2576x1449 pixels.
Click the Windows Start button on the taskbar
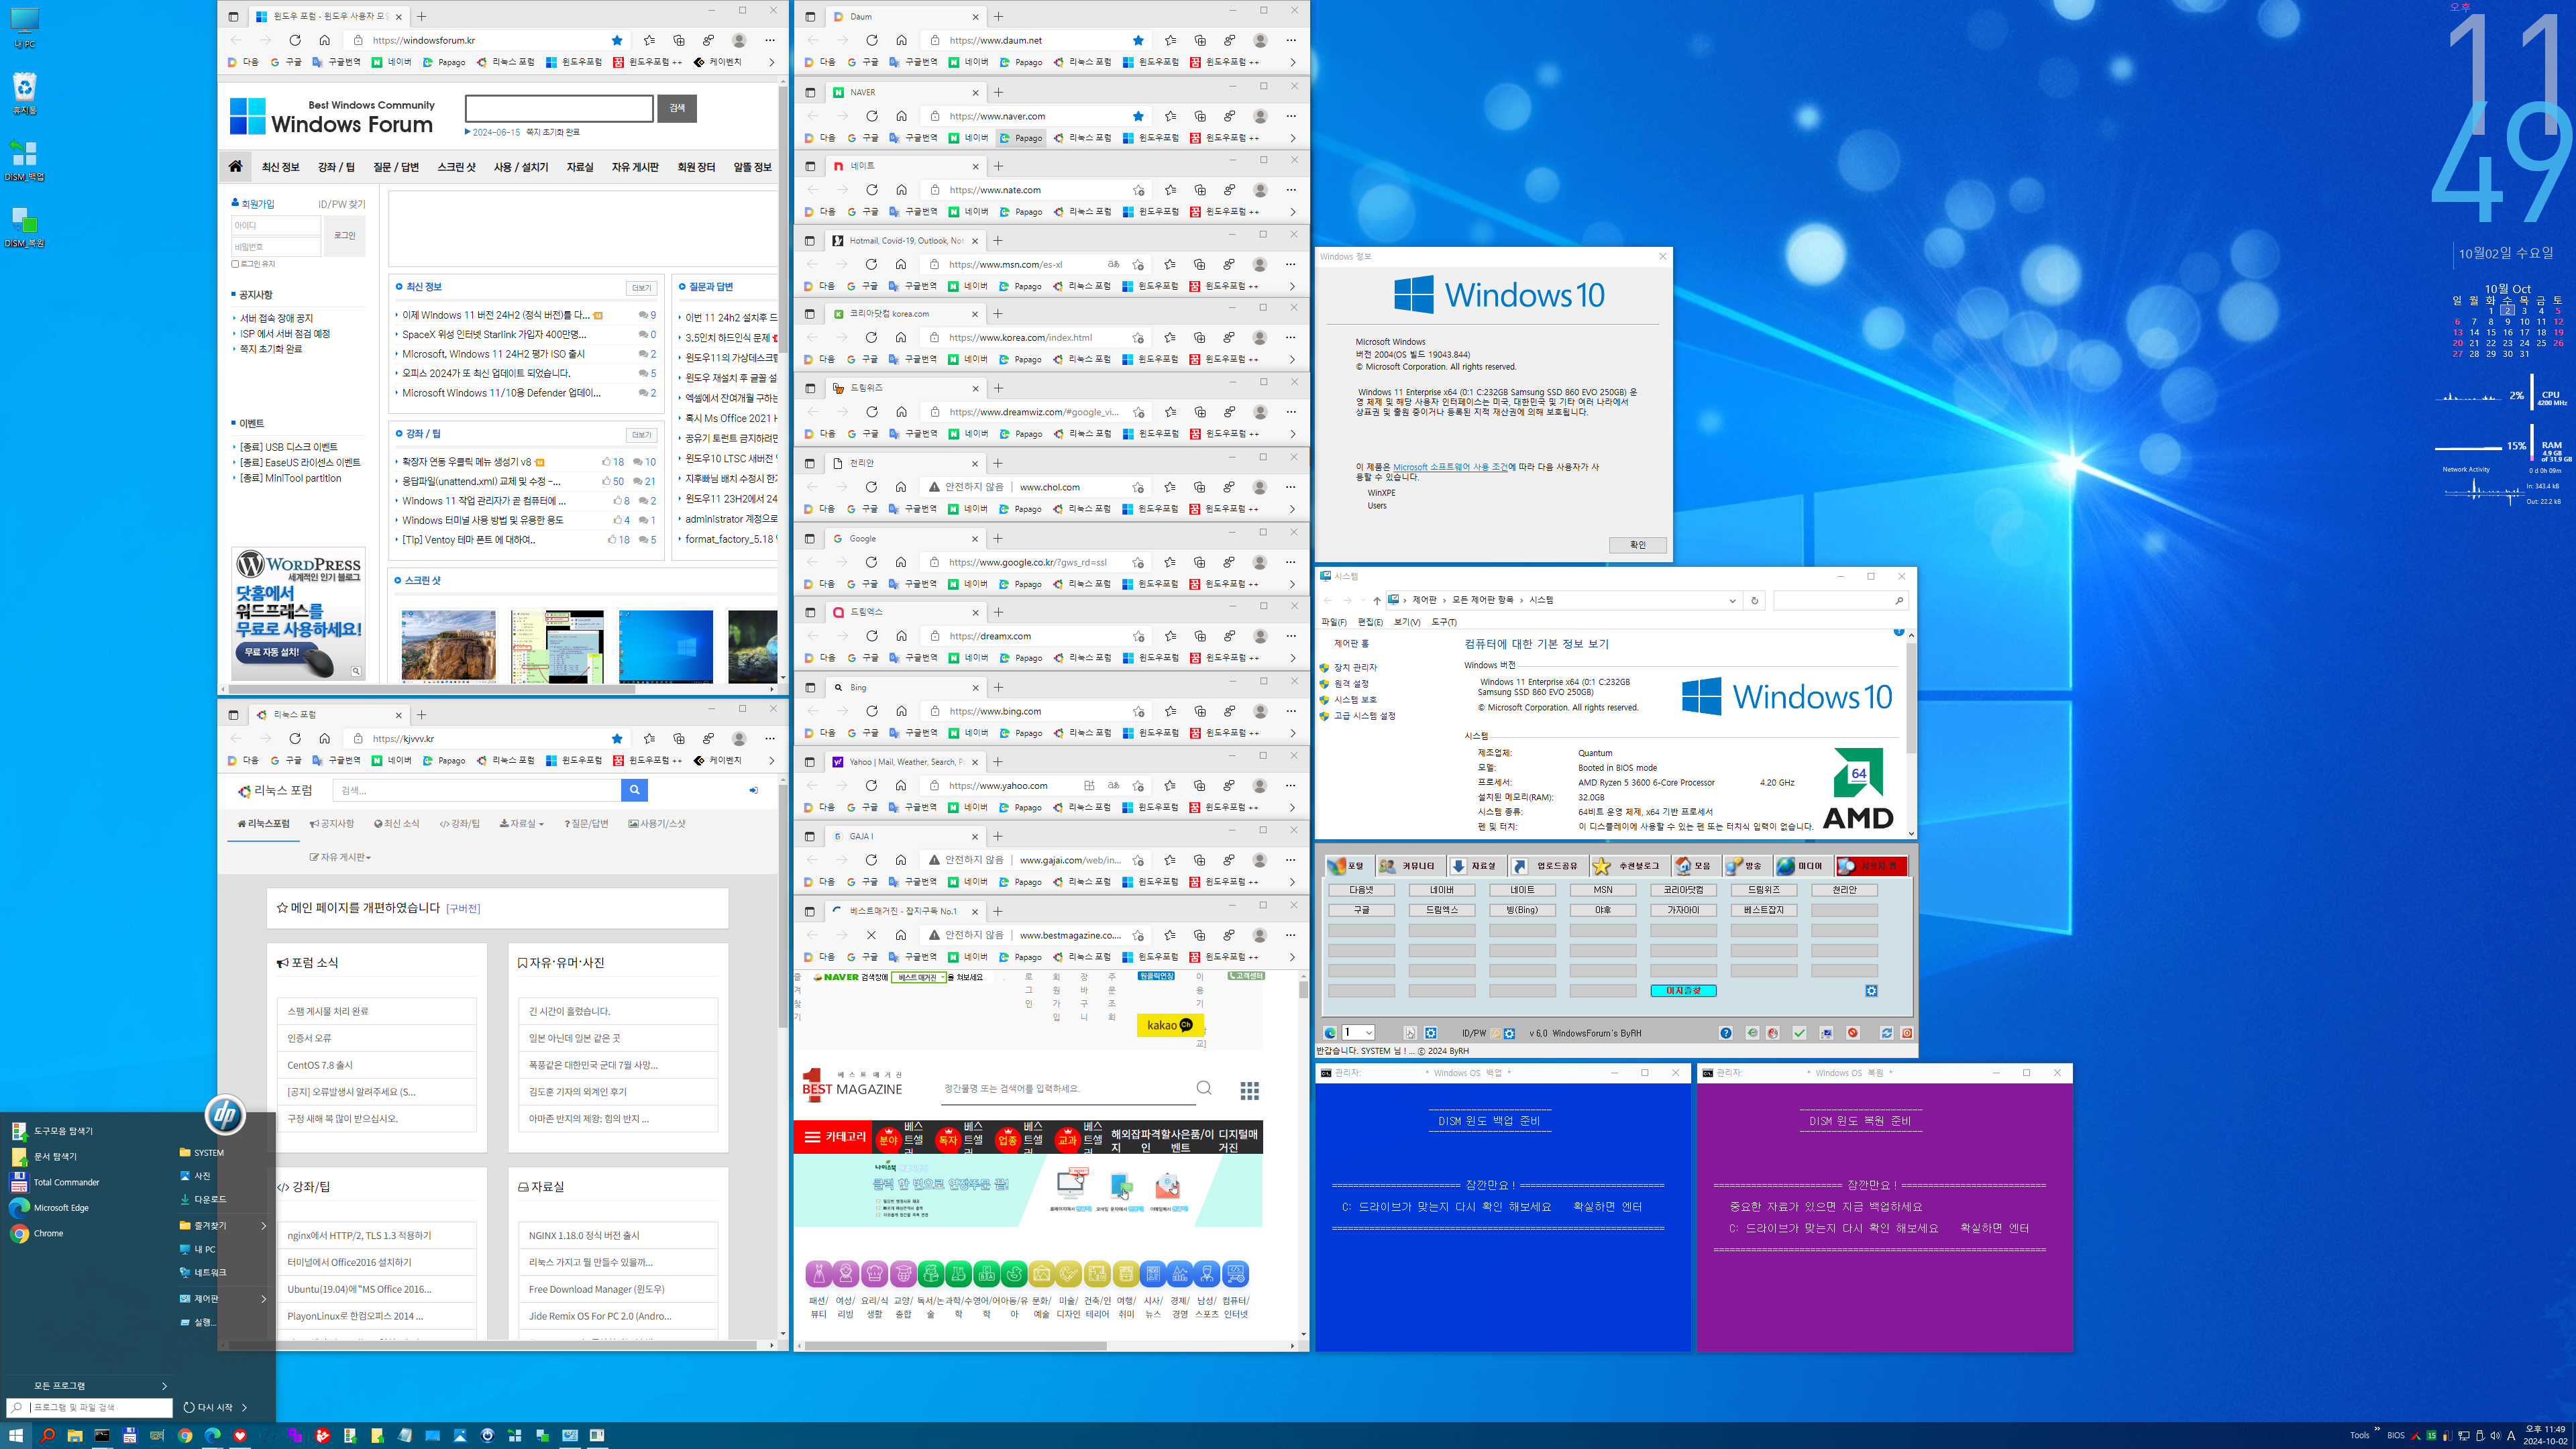point(16,1435)
